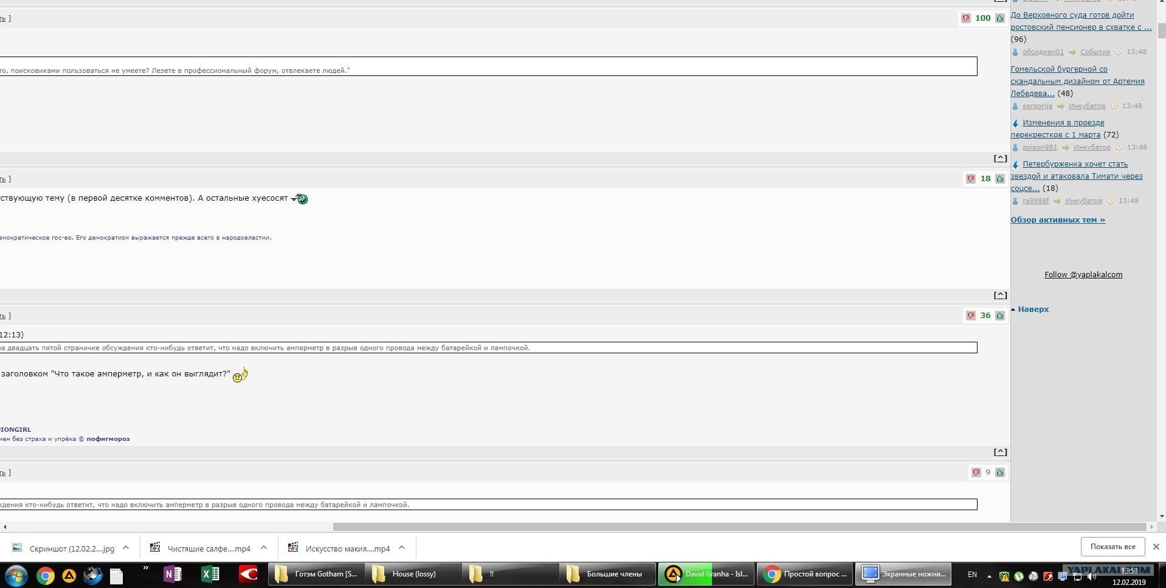
Task: Open OneNote from the taskbar
Action: [x=173, y=574]
